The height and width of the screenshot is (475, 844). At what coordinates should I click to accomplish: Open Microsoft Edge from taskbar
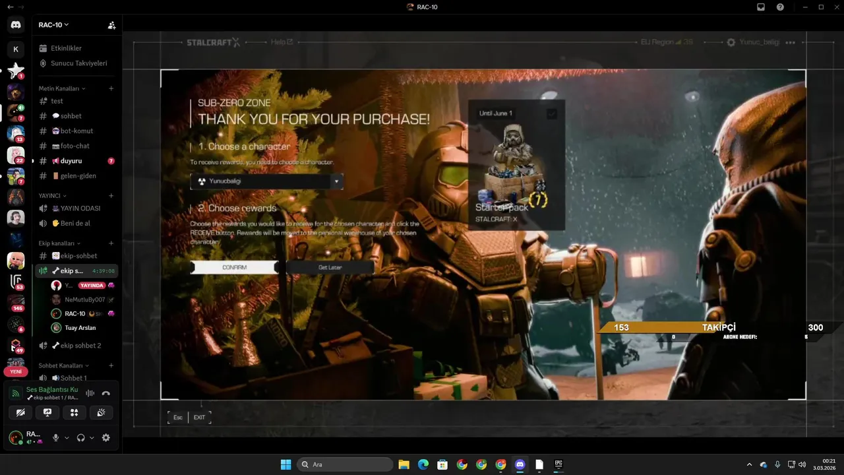pyautogui.click(x=423, y=464)
